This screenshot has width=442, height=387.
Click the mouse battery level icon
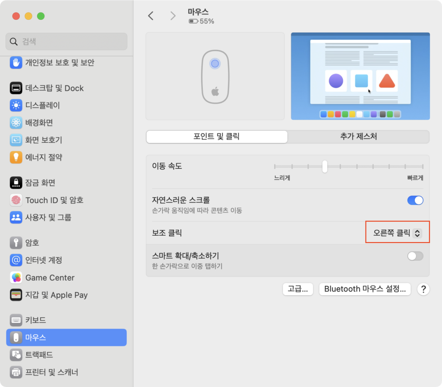(193, 21)
